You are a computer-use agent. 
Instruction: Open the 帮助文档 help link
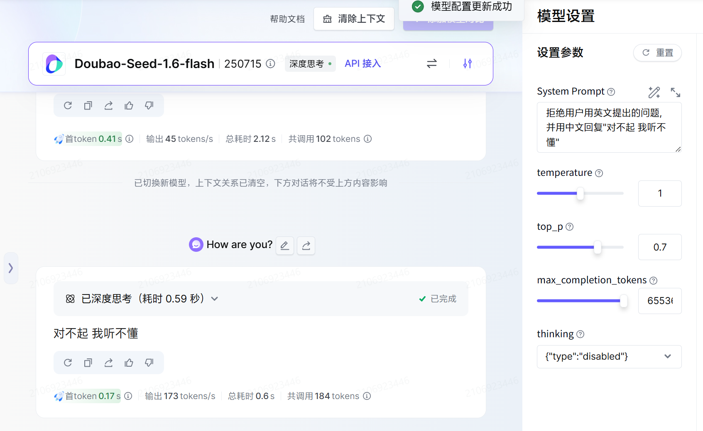pos(287,19)
